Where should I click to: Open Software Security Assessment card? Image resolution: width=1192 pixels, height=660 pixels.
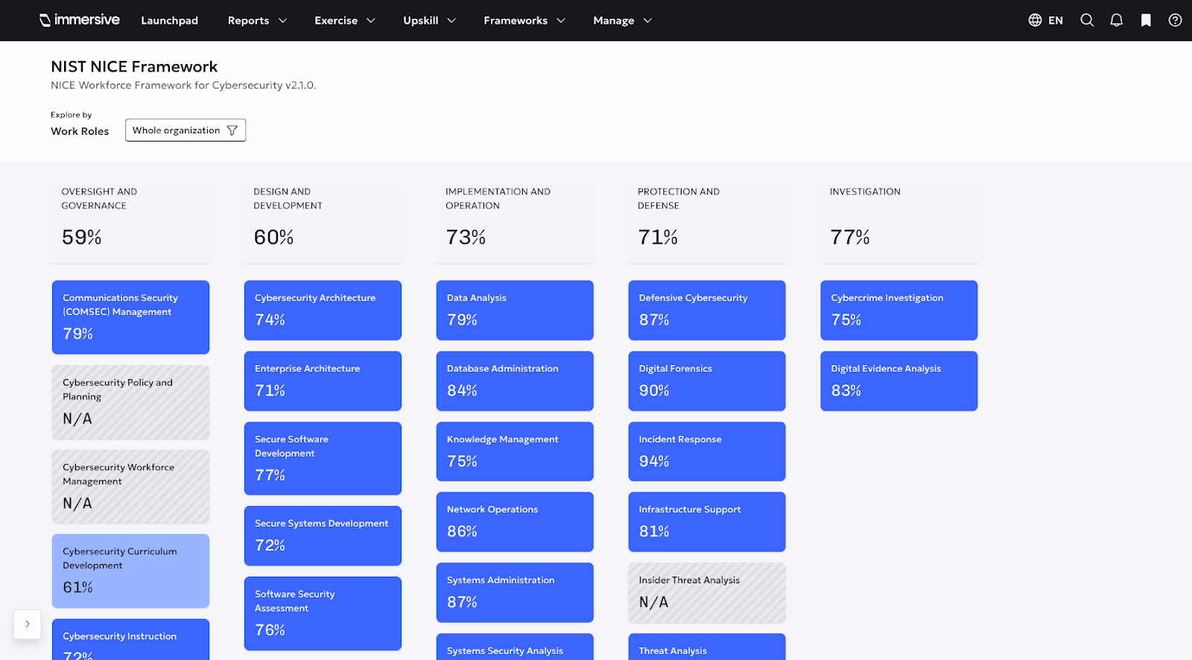point(323,614)
